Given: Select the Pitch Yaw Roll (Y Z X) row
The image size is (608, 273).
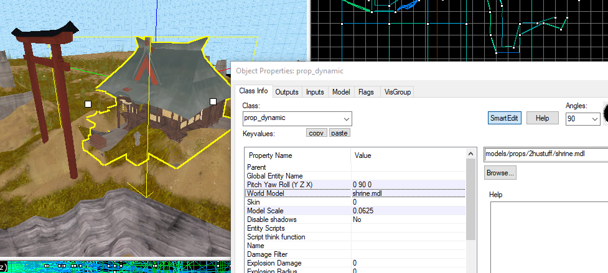Looking at the screenshot, I should [x=355, y=184].
